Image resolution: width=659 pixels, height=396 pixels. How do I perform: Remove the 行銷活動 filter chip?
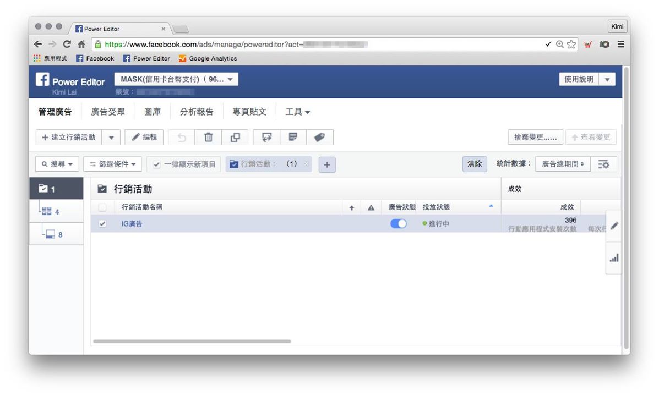point(307,164)
